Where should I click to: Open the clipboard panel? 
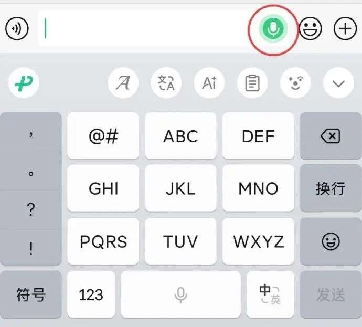point(252,83)
